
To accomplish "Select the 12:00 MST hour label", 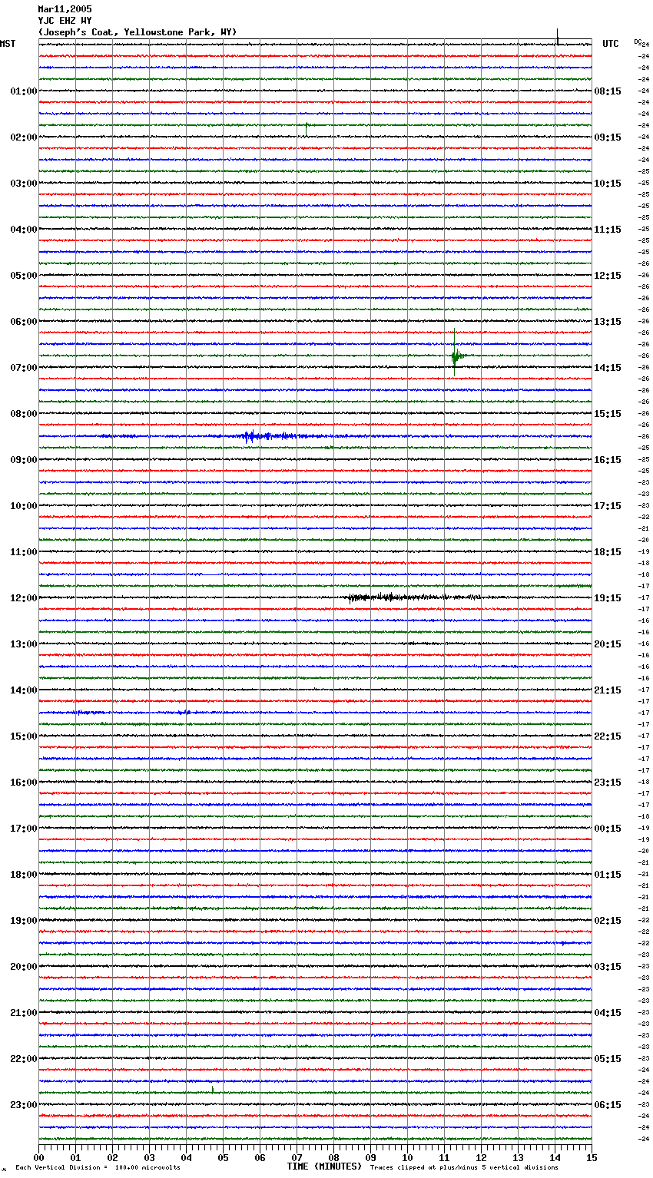I will (24, 598).
